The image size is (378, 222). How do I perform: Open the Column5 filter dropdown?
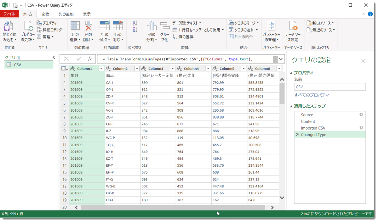(x=243, y=69)
